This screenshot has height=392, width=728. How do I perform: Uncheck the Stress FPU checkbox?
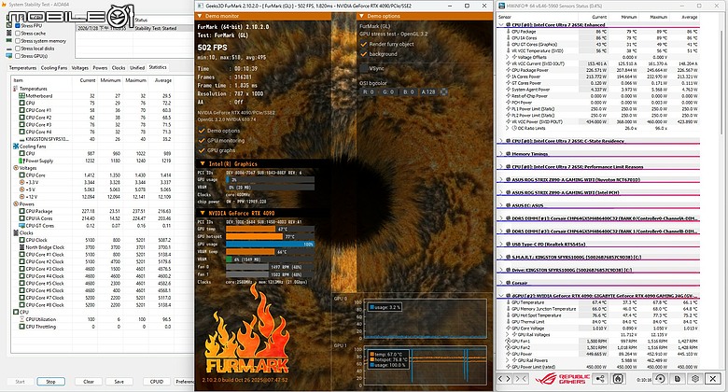(18, 26)
